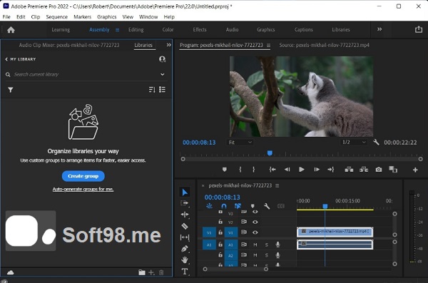Expand Libraries panel overflow chevrons

coord(169,45)
